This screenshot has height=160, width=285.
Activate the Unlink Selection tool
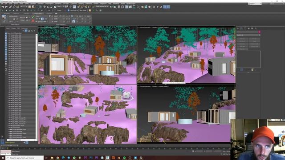[x=14, y=7]
